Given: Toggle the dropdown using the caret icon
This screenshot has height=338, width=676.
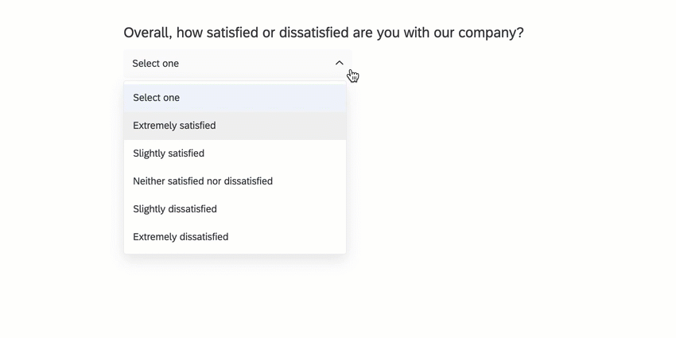Looking at the screenshot, I should [340, 63].
